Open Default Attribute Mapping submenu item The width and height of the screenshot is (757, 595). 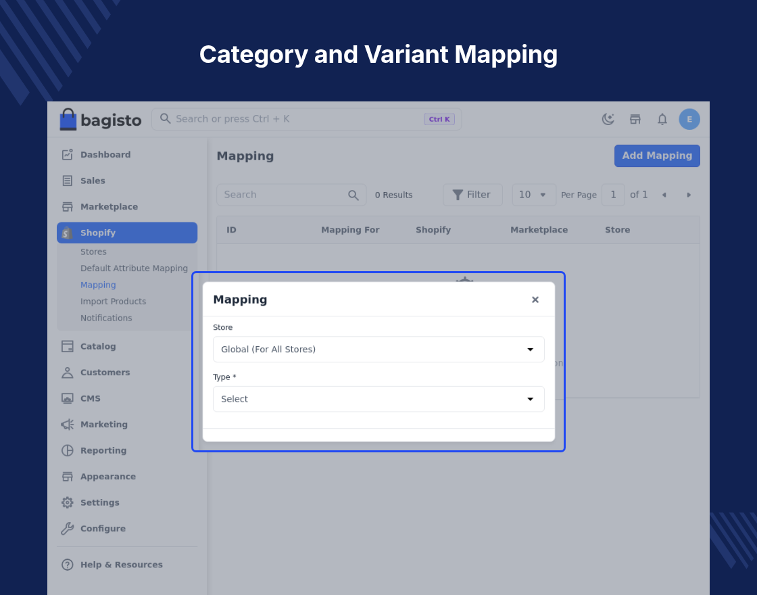click(134, 268)
